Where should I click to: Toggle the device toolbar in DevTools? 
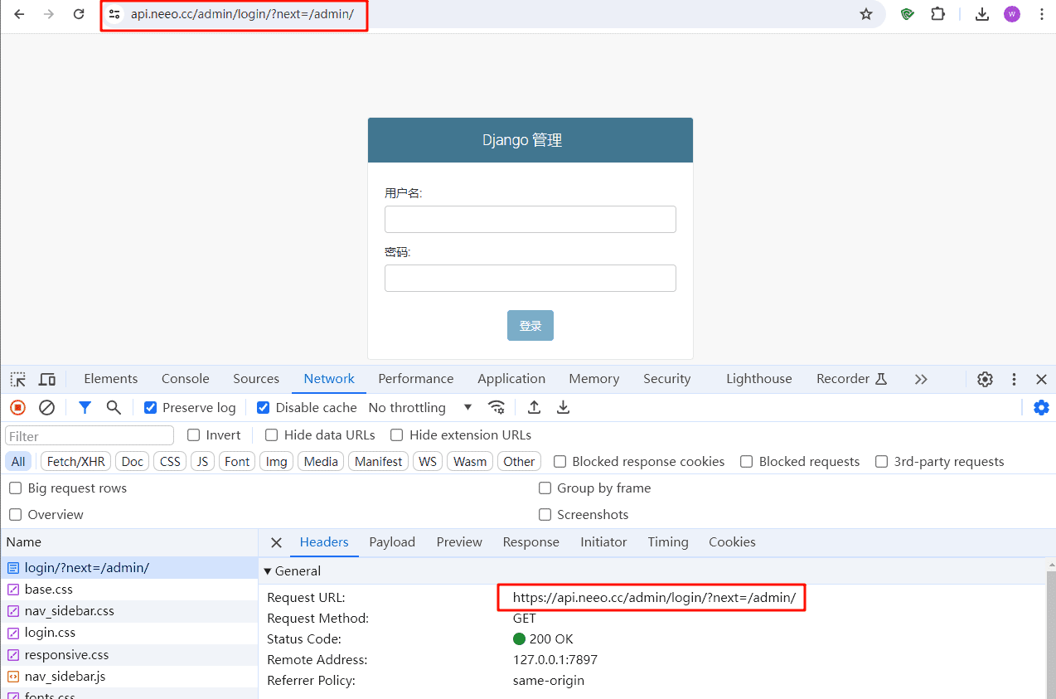coord(47,379)
